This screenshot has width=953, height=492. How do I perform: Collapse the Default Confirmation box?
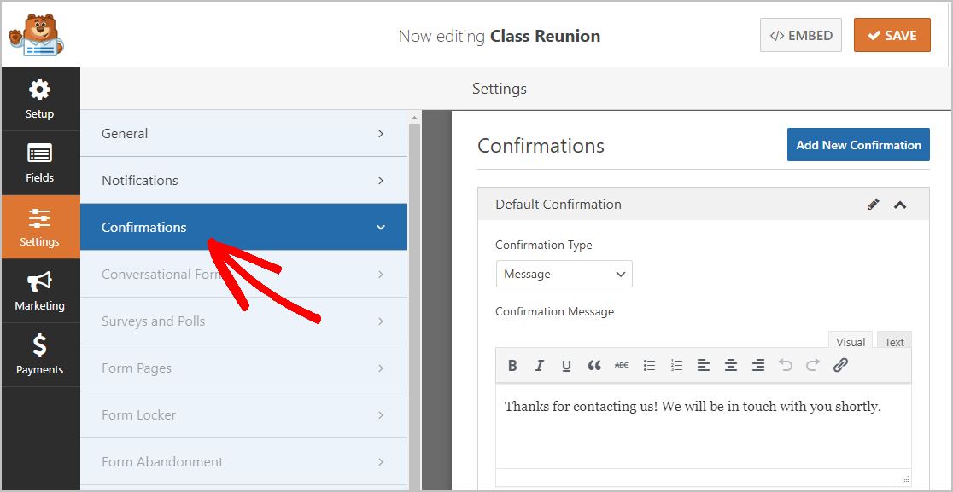[900, 205]
